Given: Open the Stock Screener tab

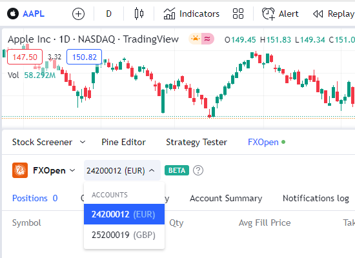Looking at the screenshot, I should point(42,142).
